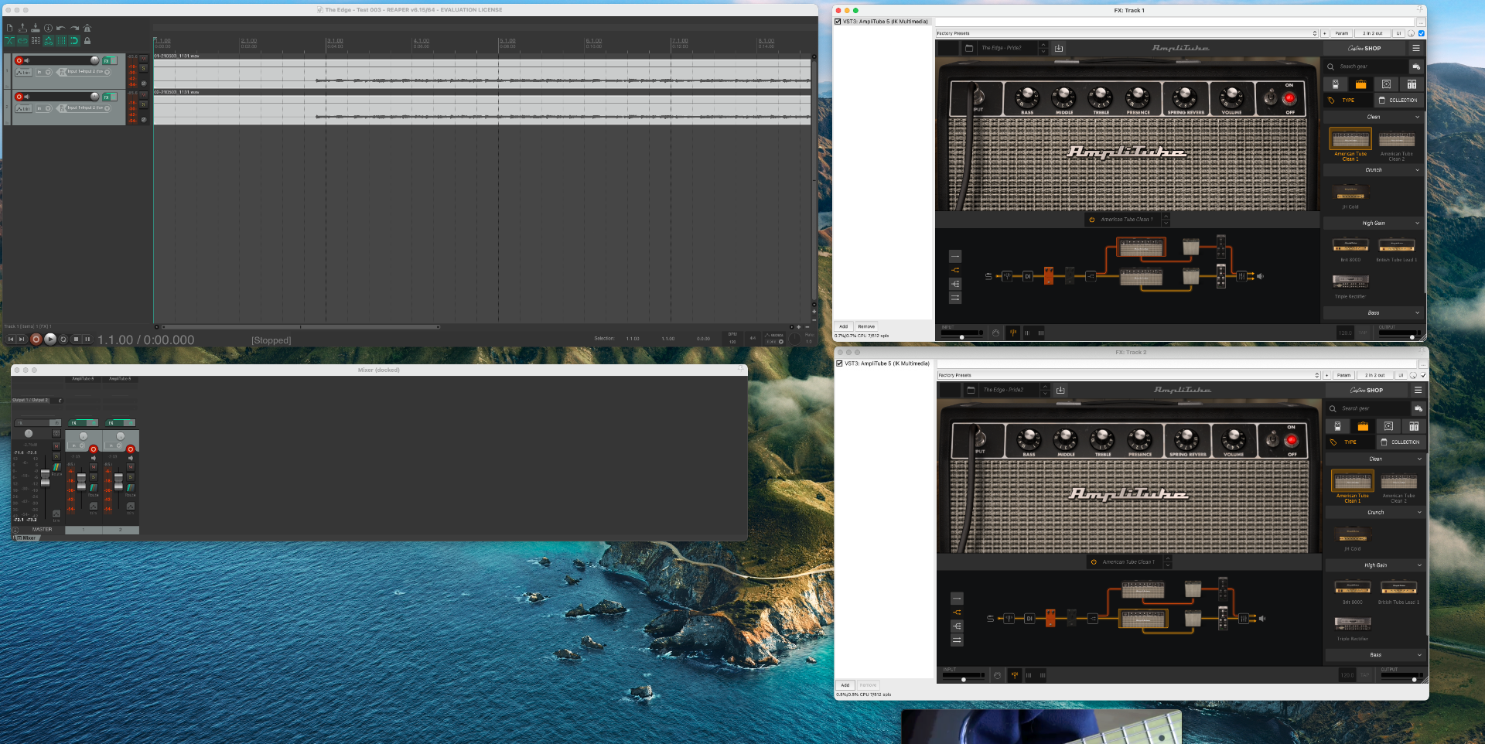Viewport: 1485px width, 744px height.
Task: Expand the Bass section in upper AmpliTube
Action: tap(1374, 313)
